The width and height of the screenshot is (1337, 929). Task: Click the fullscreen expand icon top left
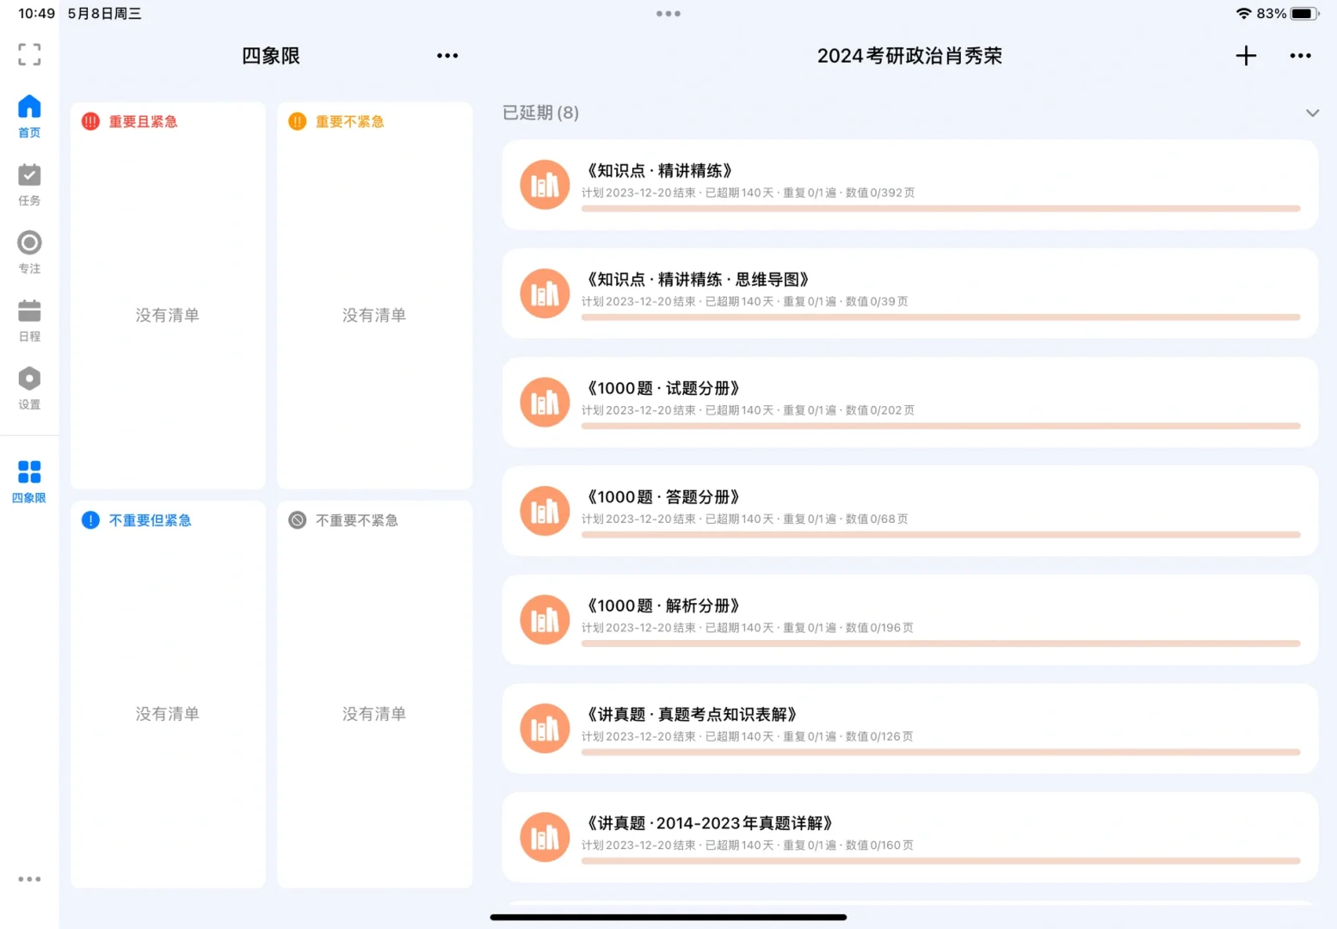[x=29, y=54]
